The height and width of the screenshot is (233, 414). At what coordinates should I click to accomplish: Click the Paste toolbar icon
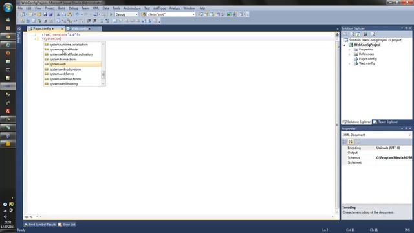70,14
